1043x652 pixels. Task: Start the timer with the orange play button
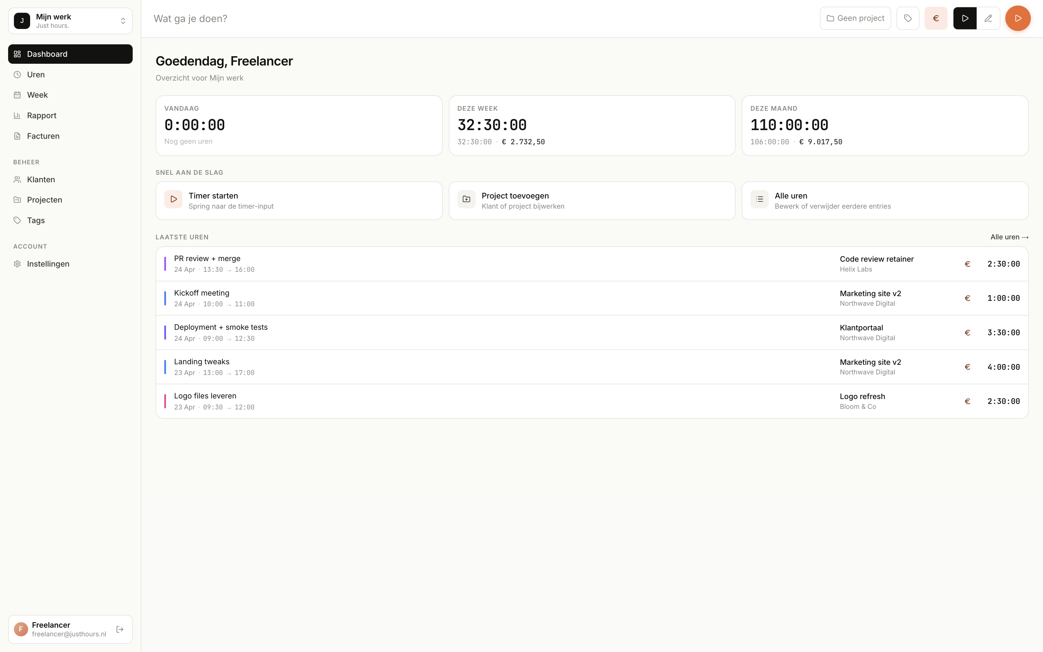click(x=1017, y=18)
